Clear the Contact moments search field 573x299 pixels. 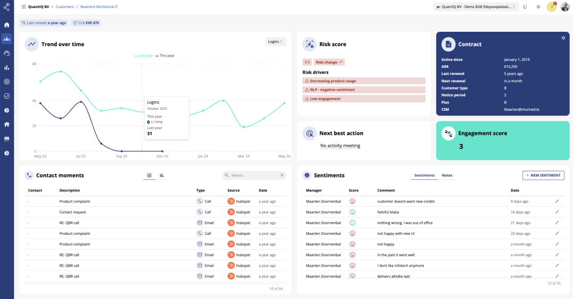282,175
